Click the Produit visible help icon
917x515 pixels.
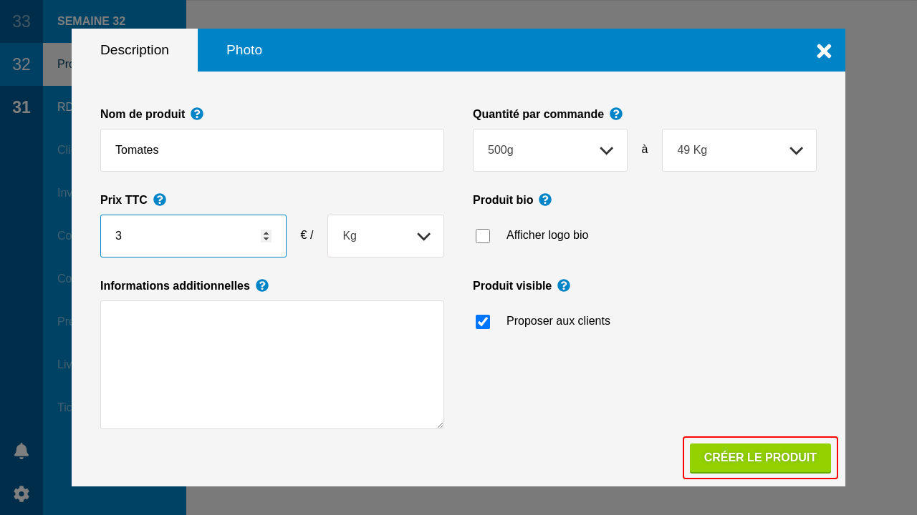point(564,285)
